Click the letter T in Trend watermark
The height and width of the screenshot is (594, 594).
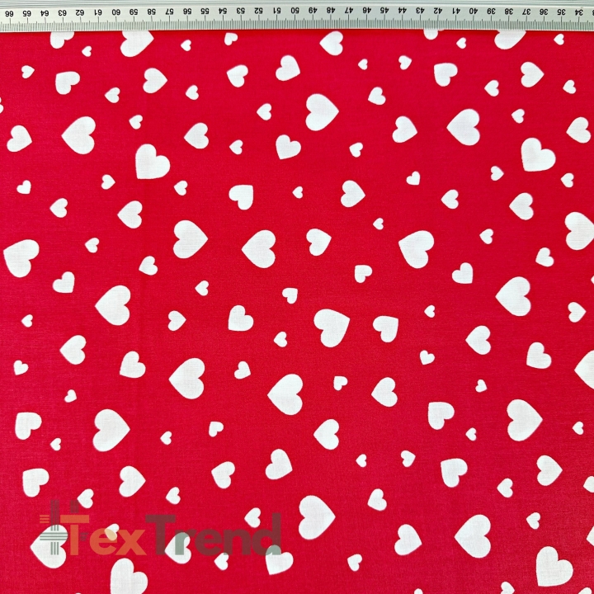pos(160,534)
